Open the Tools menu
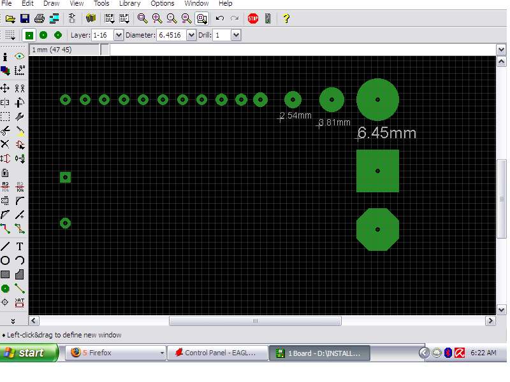The height and width of the screenshot is (382, 510). pyautogui.click(x=101, y=4)
